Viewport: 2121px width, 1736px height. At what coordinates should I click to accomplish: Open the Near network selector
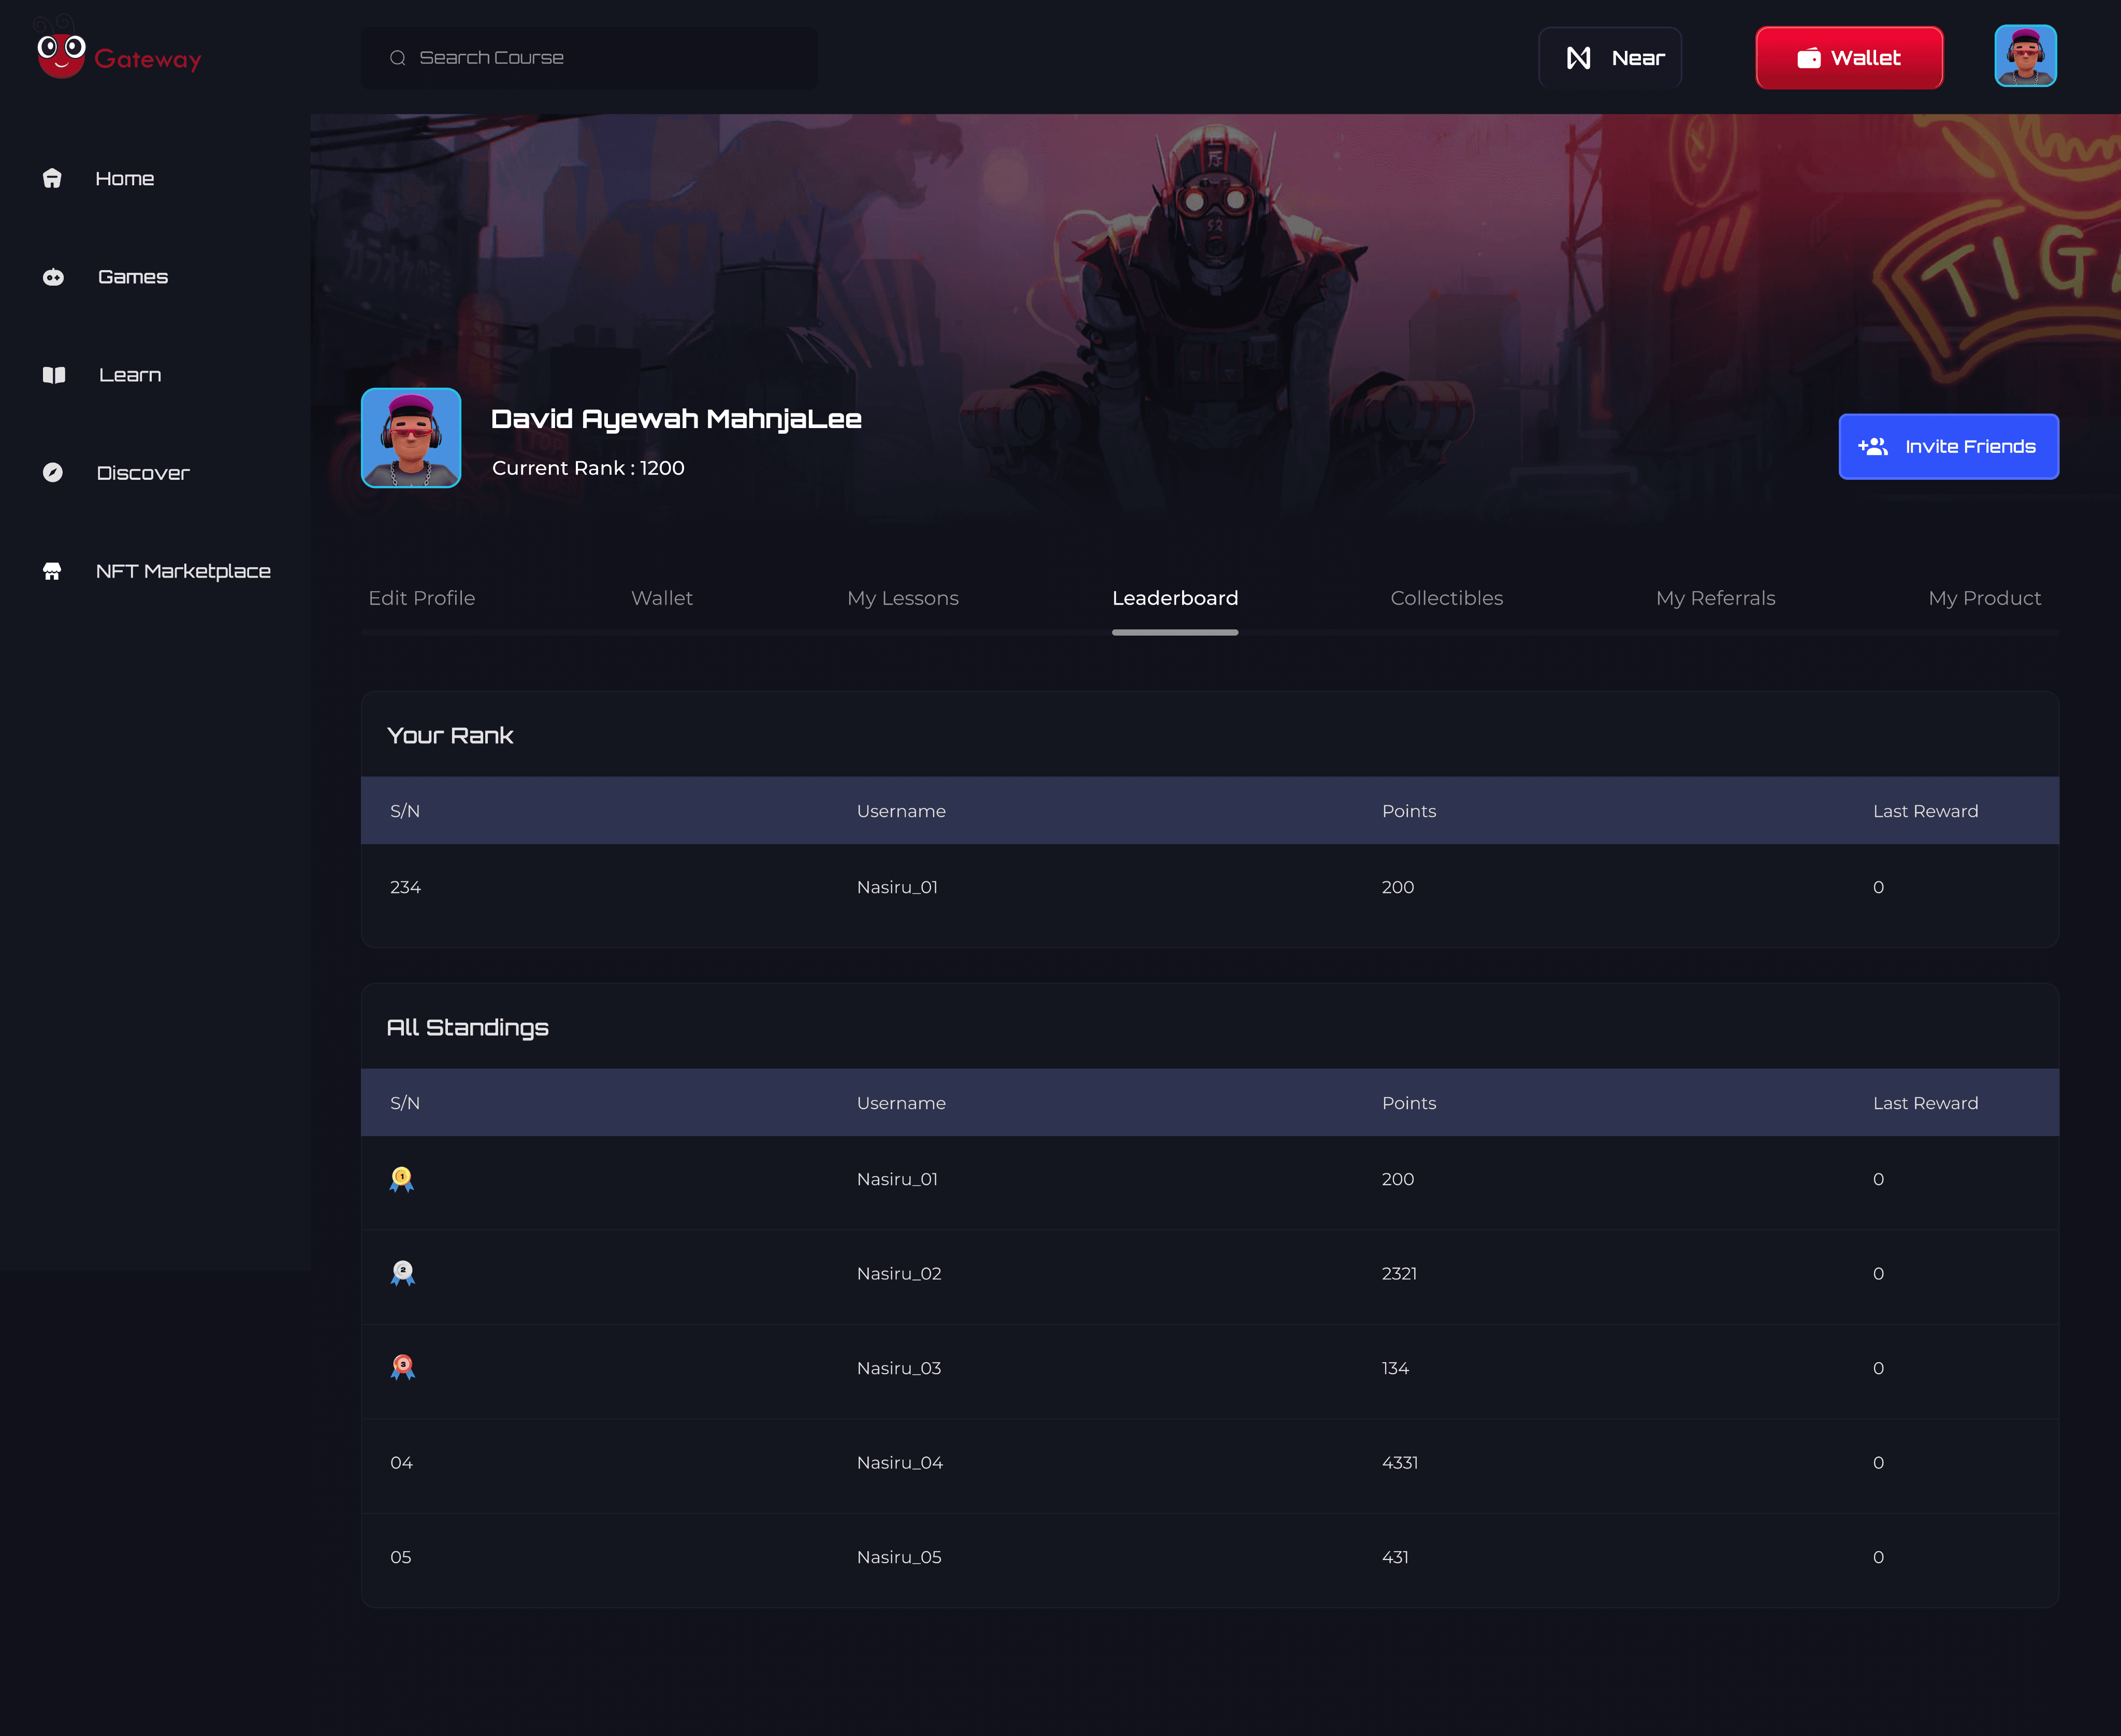click(x=1610, y=58)
